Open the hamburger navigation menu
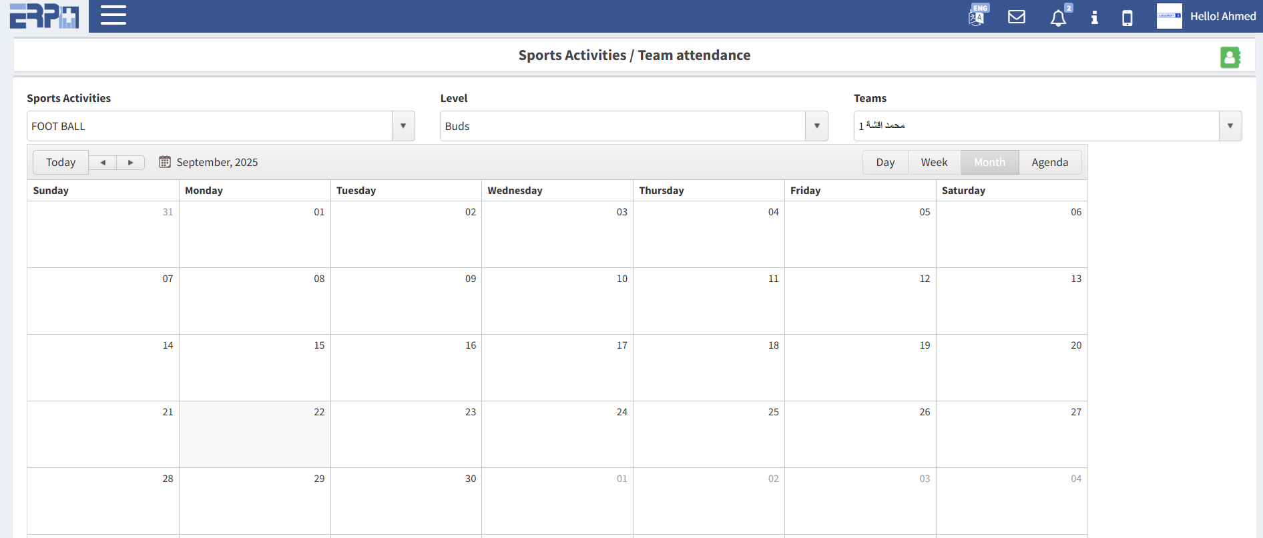This screenshot has height=538, width=1263. [x=113, y=15]
